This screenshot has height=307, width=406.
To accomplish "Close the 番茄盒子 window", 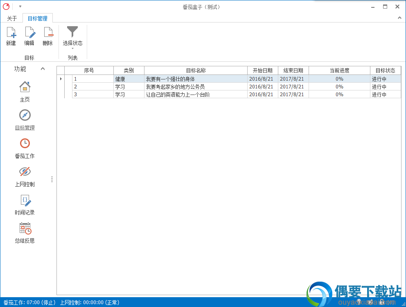I will click(x=397, y=7).
